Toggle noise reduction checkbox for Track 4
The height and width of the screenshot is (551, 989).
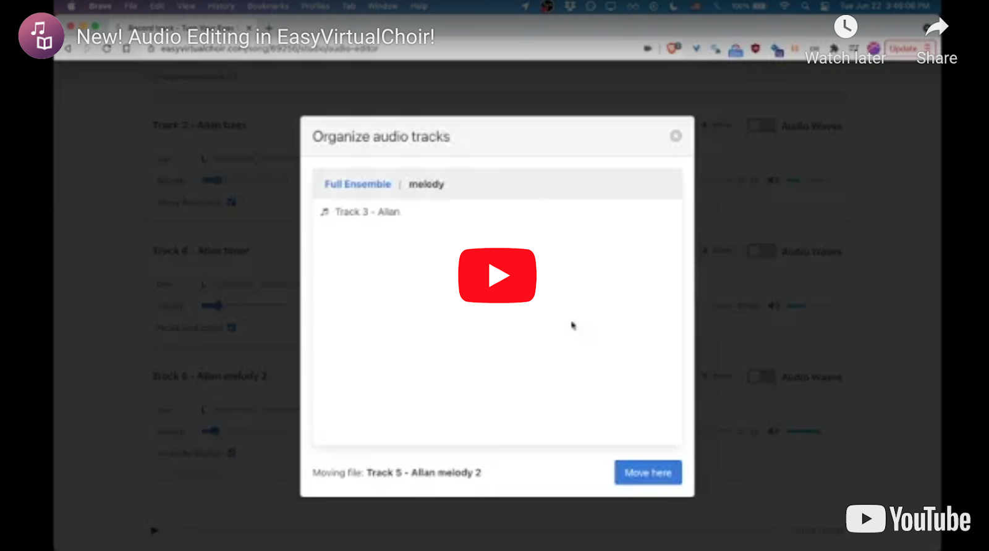pos(231,327)
